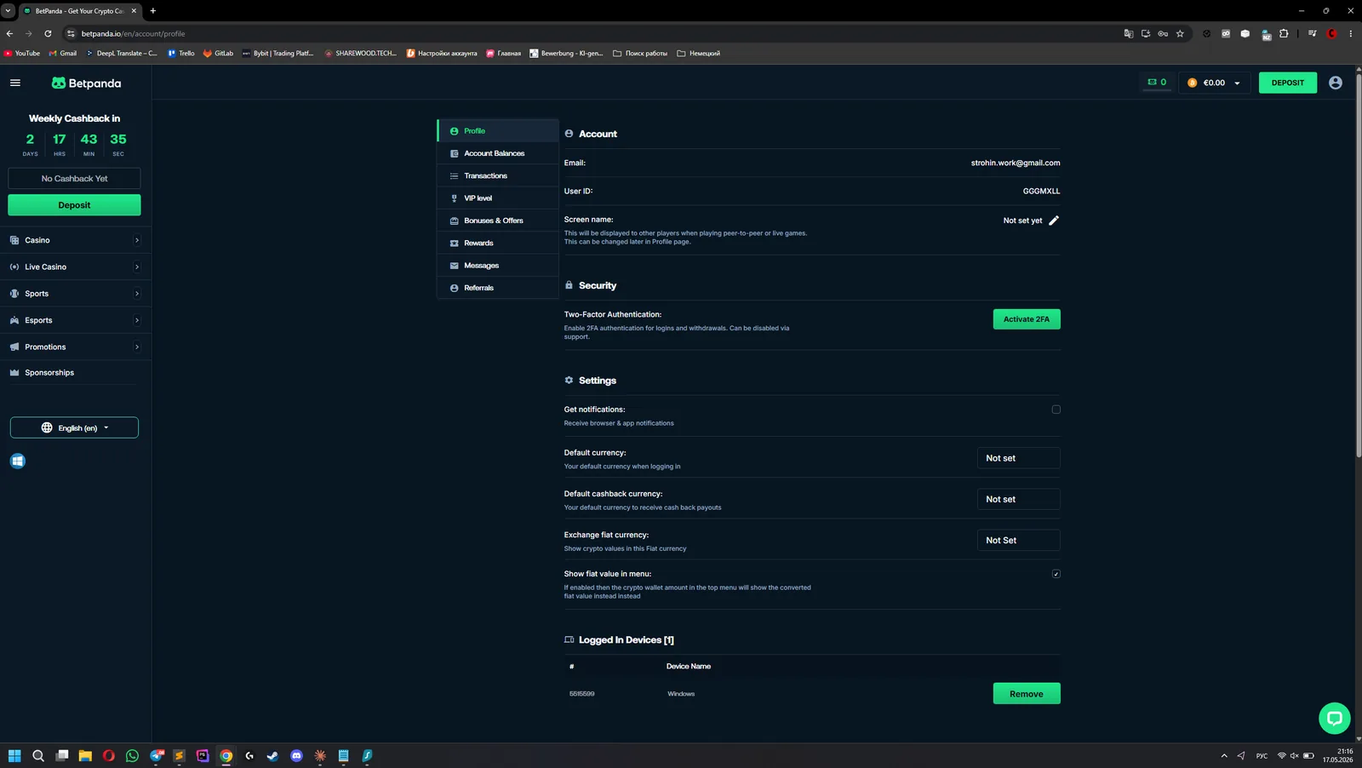Uncheck Show fiat value in menu
The image size is (1362, 768).
tap(1056, 574)
